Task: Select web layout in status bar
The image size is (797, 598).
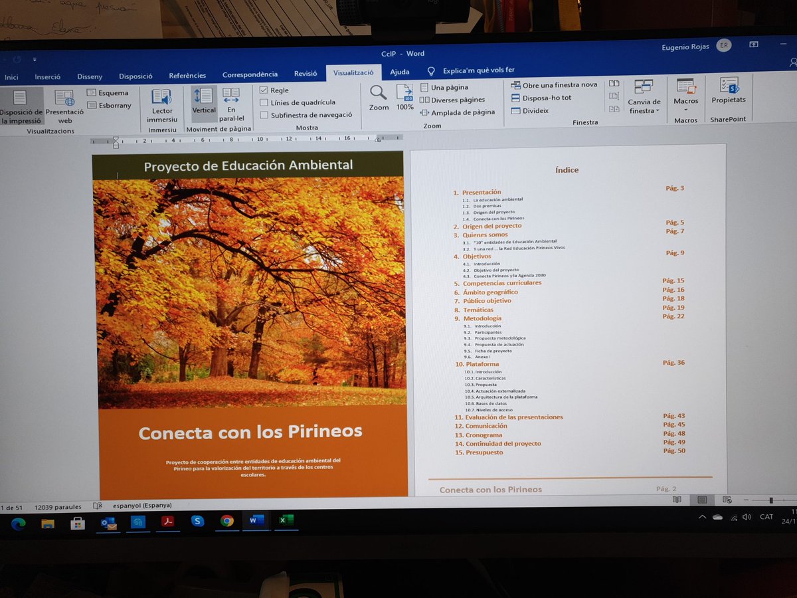Action: 727,500
